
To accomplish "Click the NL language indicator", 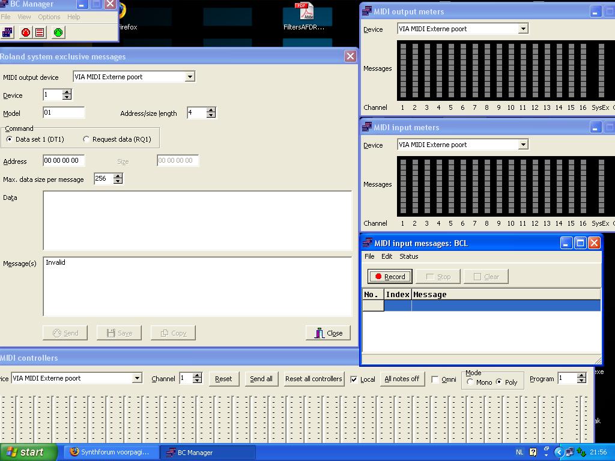I will click(520, 452).
